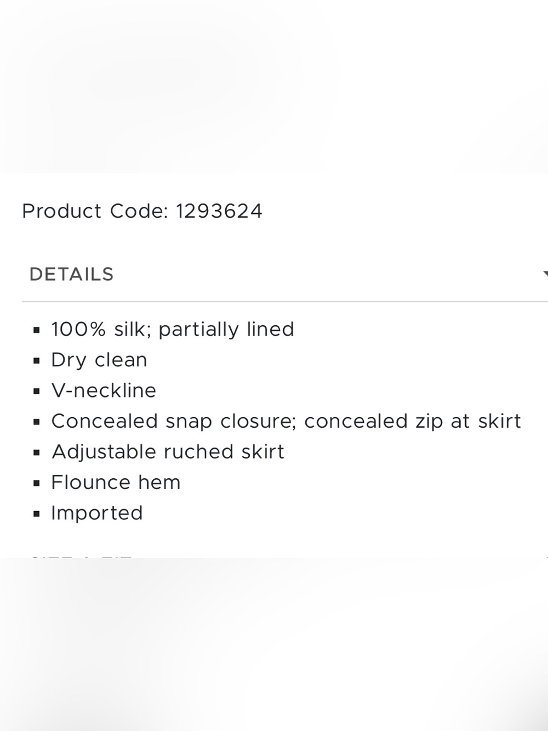Click the V-neckline list item
The width and height of the screenshot is (548, 731).
(x=104, y=390)
